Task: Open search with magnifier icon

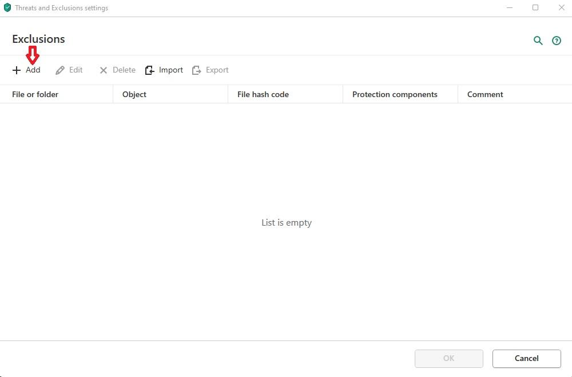Action: click(x=538, y=41)
